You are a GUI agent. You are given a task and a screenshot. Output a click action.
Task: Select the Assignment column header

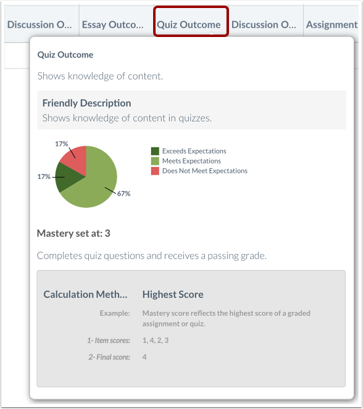coord(332,25)
